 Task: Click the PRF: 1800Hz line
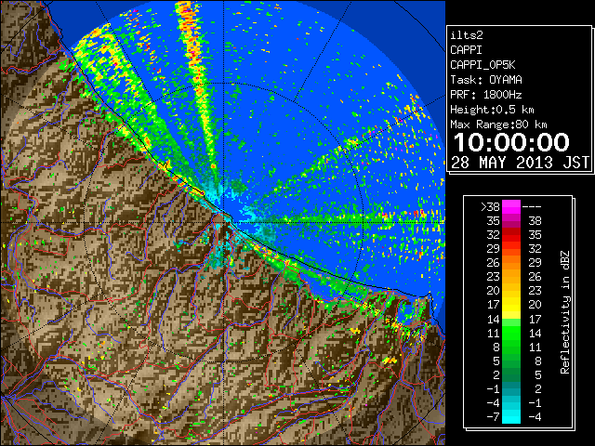coord(486,95)
